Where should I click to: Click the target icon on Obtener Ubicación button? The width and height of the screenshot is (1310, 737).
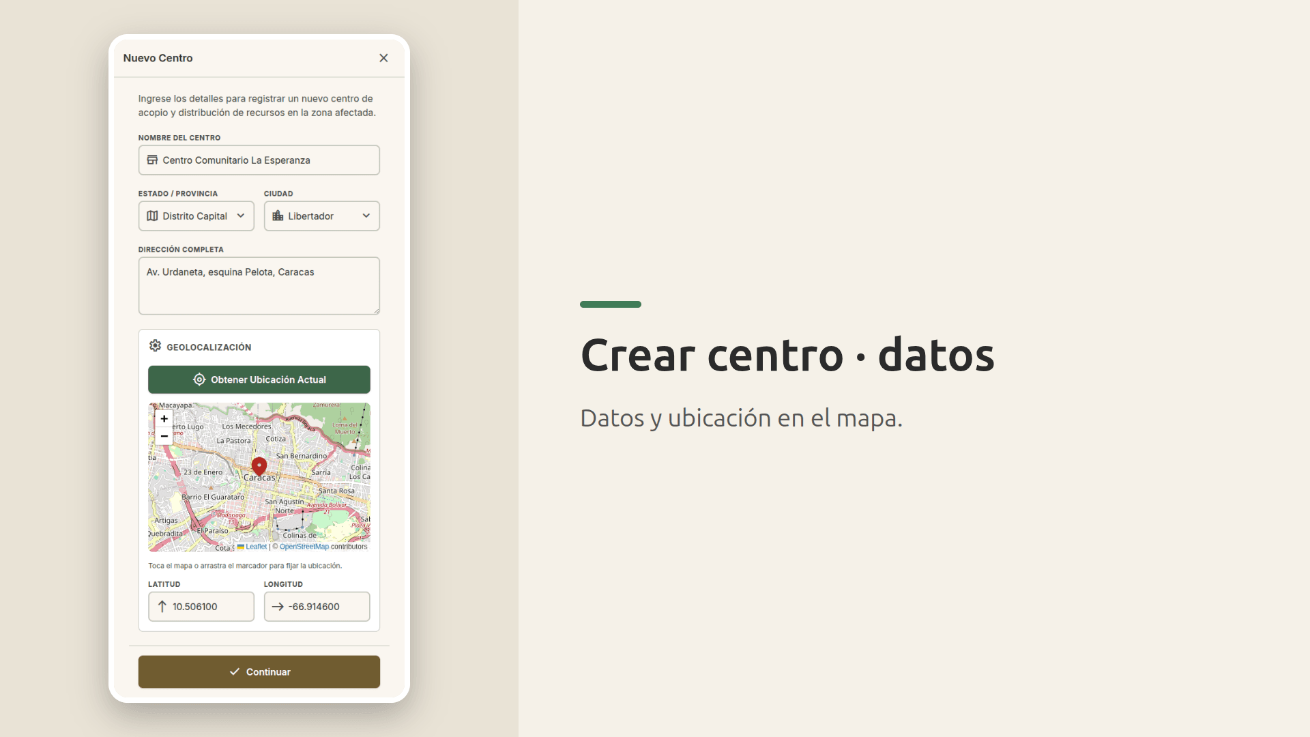pos(199,379)
